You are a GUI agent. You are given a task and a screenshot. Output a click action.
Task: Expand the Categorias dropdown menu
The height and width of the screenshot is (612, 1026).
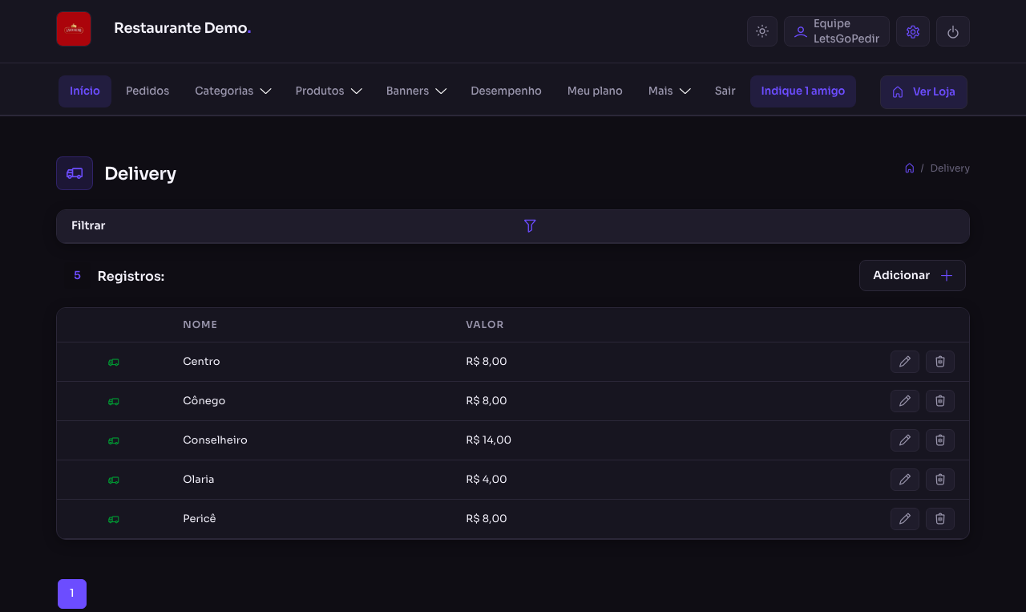pyautogui.click(x=233, y=91)
